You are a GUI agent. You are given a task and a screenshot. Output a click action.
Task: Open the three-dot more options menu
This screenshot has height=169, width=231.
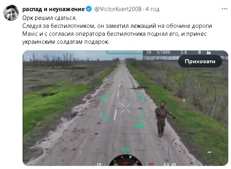(225, 9)
